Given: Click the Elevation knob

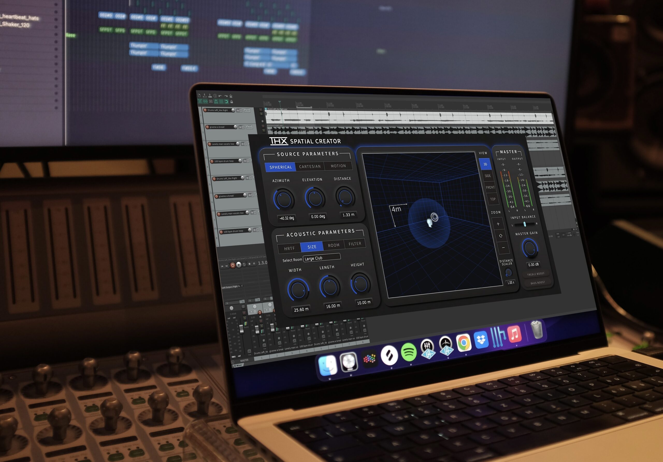Looking at the screenshot, I should pos(315,198).
